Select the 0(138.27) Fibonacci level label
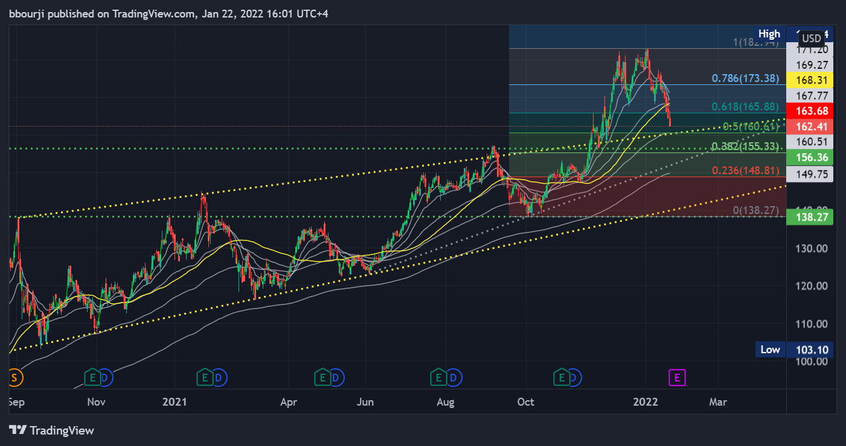Image resolution: width=846 pixels, height=446 pixels. point(757,210)
